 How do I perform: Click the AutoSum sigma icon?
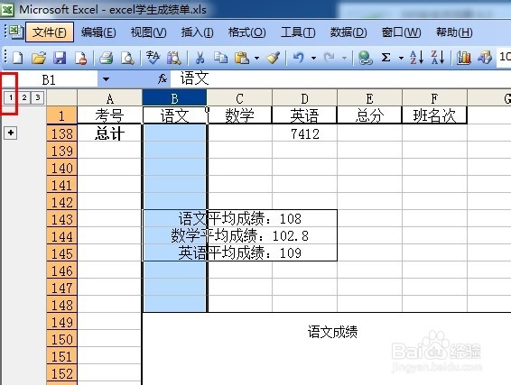tap(386, 58)
